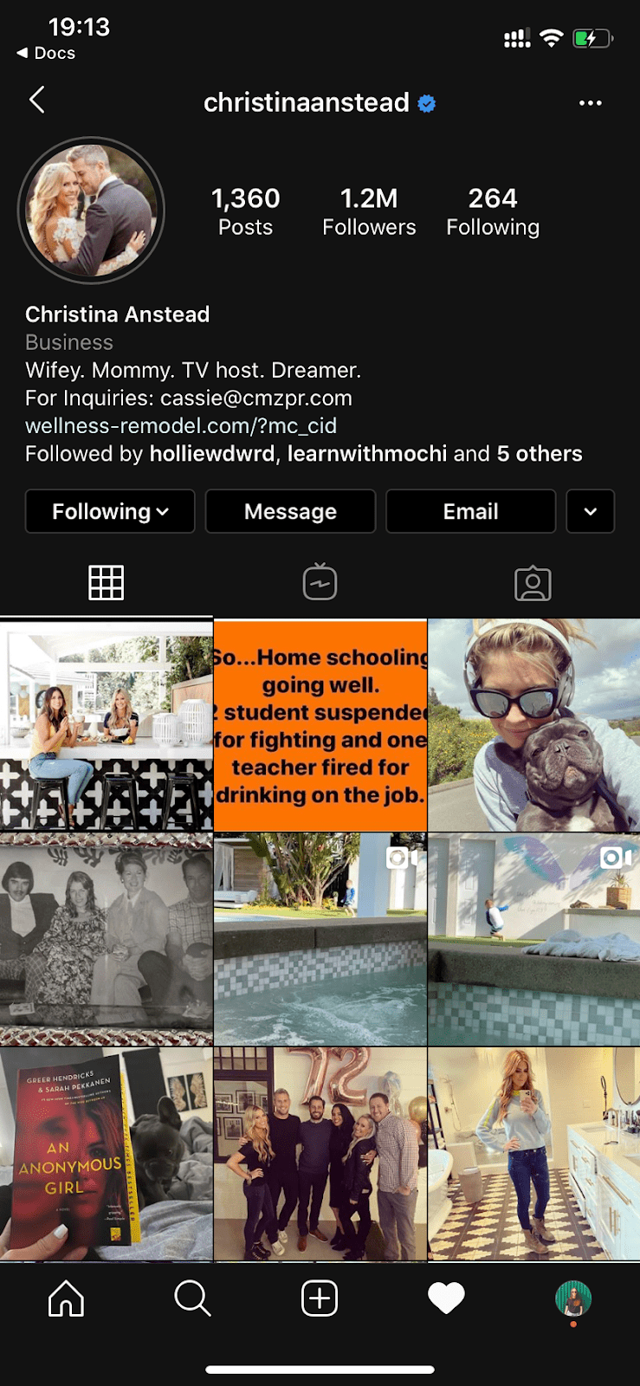Screen dimensions: 640x1386
Task: Tap the new post plus icon
Action: (320, 1299)
